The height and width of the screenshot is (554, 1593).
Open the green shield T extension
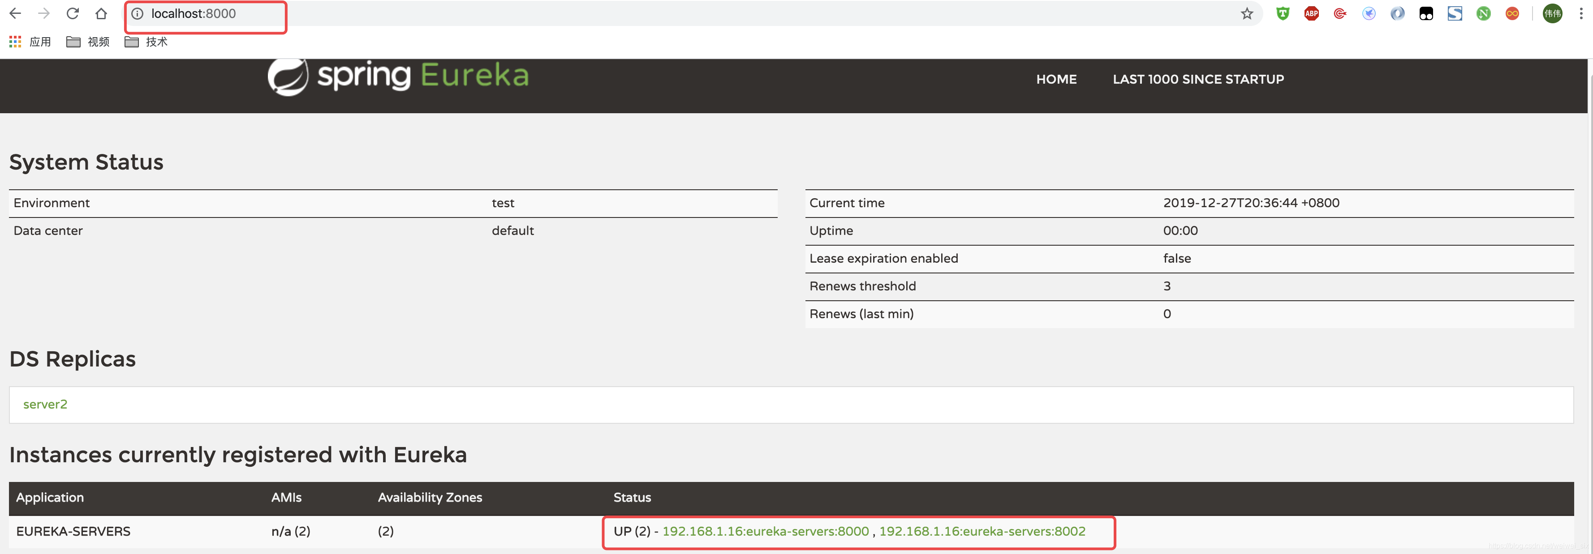pos(1283,13)
